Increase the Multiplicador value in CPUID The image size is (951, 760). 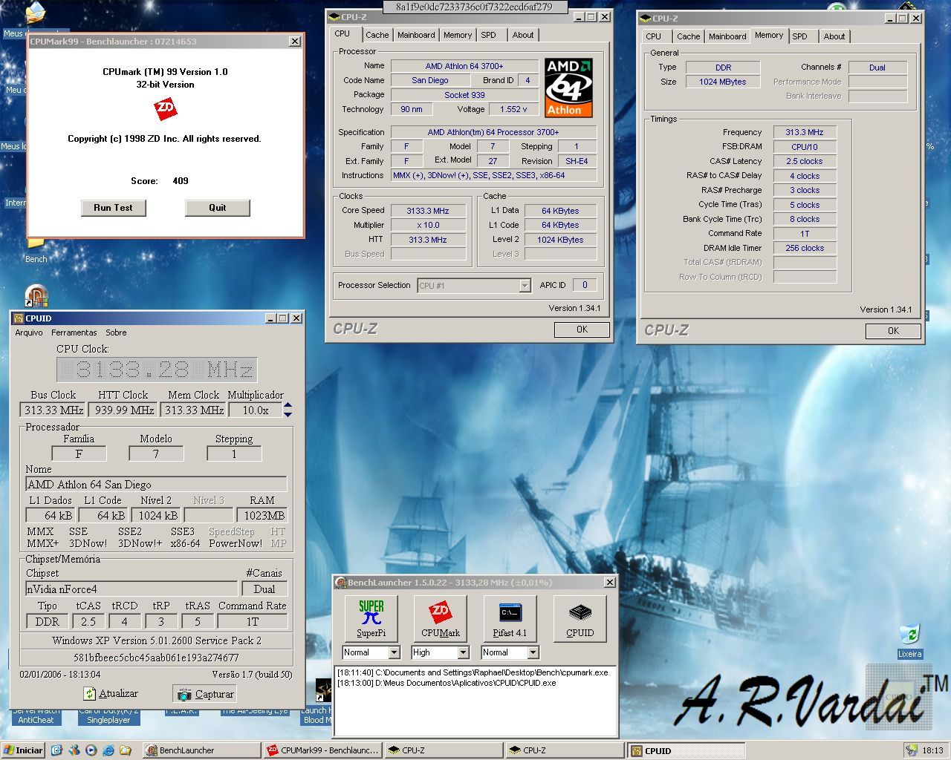tap(288, 406)
